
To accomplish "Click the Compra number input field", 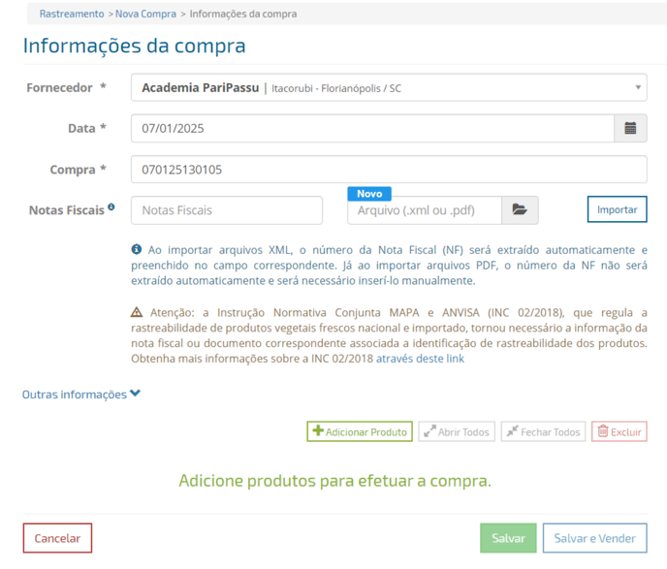I will pos(389,170).
